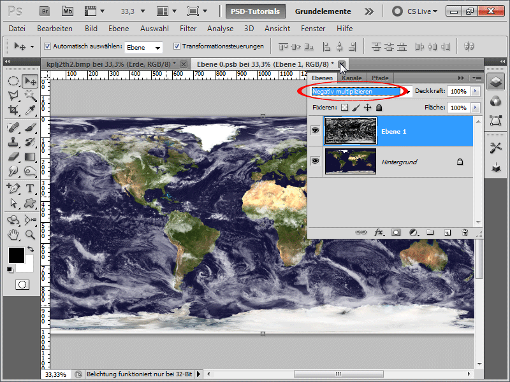Hide the Ebene 1 layer

point(315,131)
